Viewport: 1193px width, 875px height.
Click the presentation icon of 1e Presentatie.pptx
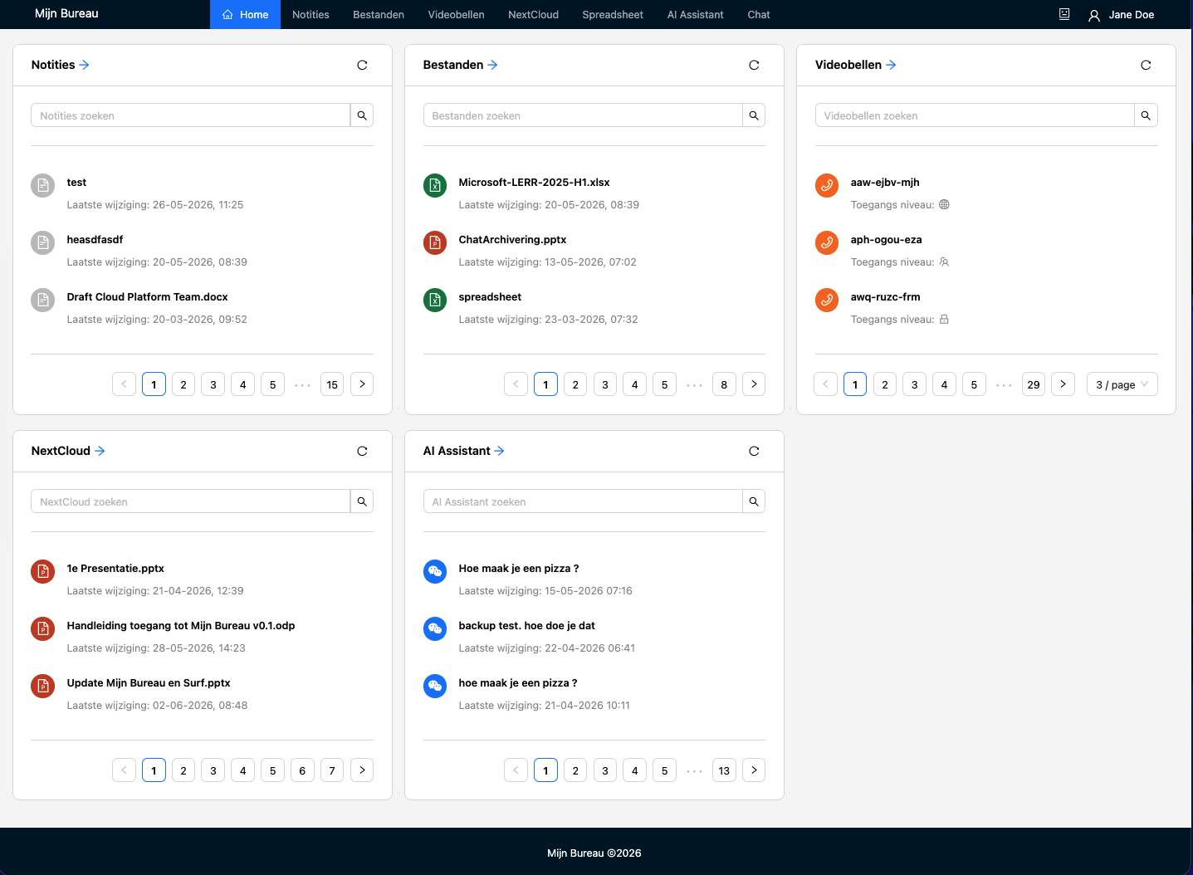(x=43, y=571)
